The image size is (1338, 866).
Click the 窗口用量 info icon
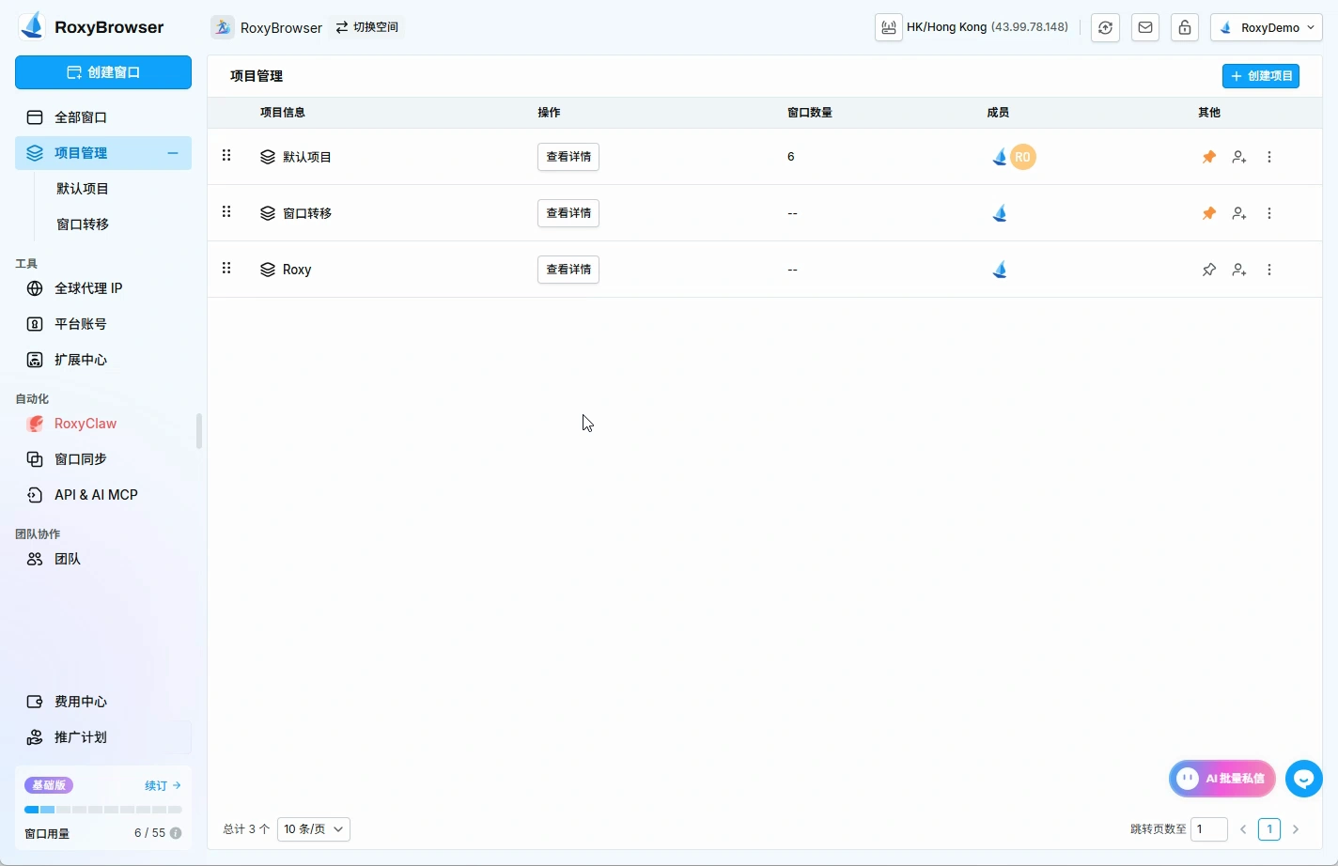(176, 833)
